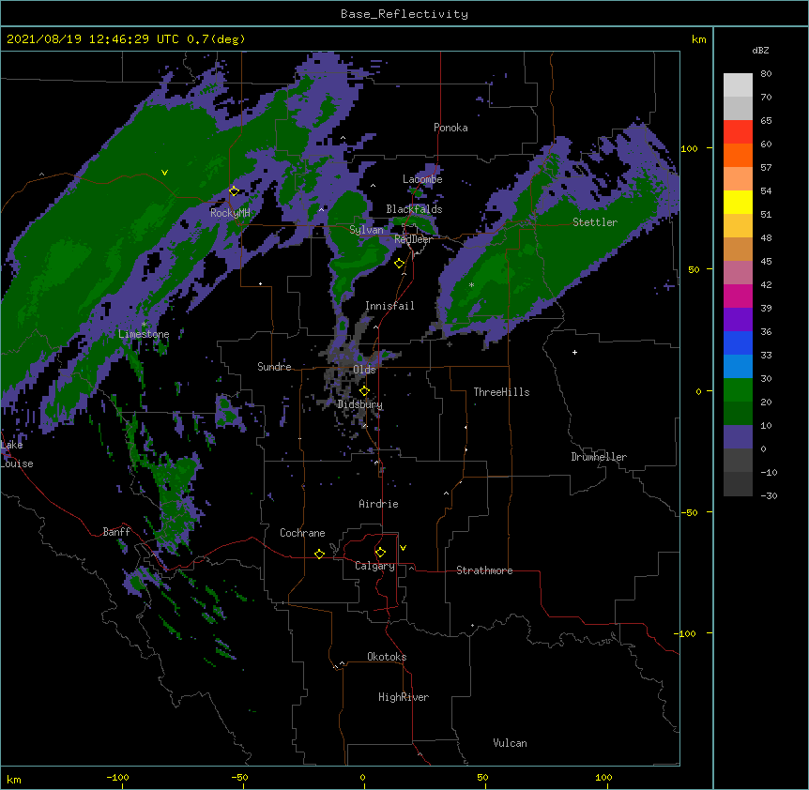
Task: Select the HighRiver city label
Action: coord(404,697)
